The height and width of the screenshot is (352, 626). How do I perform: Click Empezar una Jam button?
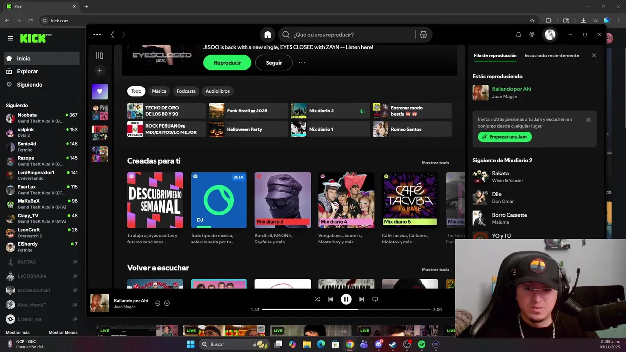(505, 137)
